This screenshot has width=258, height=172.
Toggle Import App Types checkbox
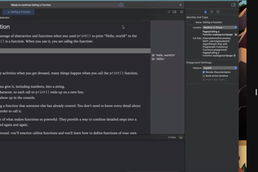(204, 80)
